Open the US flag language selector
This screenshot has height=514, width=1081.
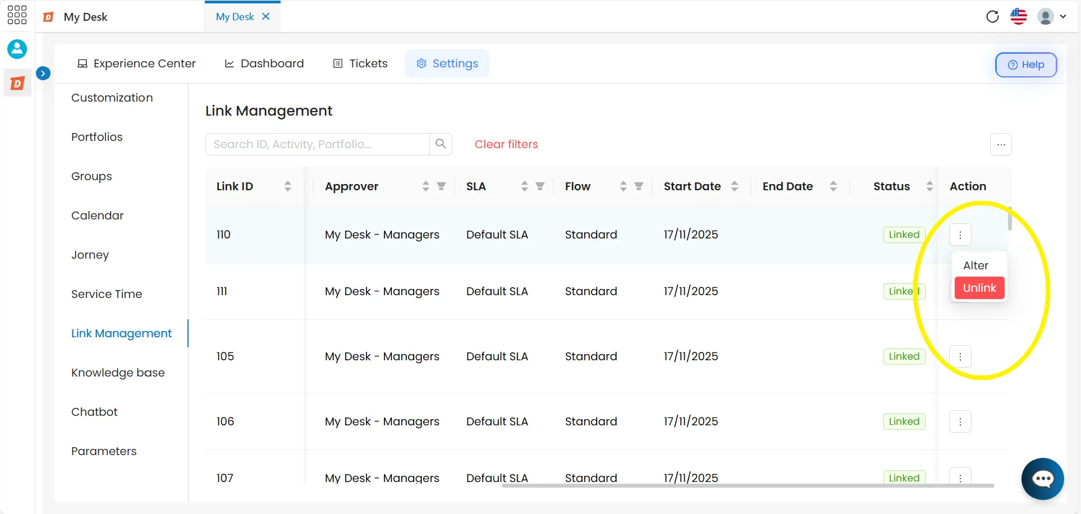1019,16
